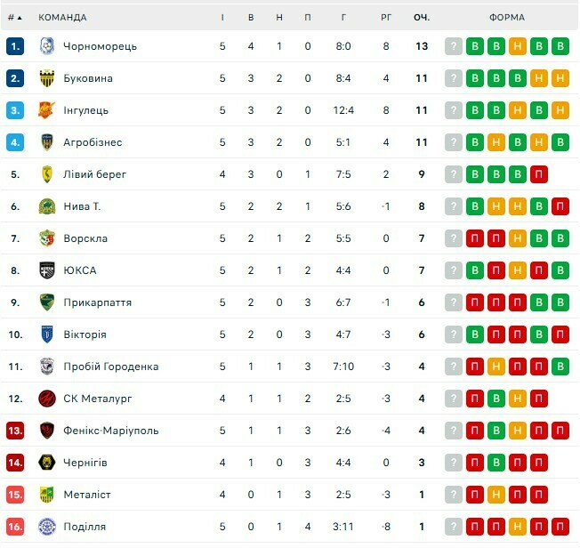This screenshot has height=548, width=580.
Task: Open the Прикарпаття team link
Action: coord(97,302)
